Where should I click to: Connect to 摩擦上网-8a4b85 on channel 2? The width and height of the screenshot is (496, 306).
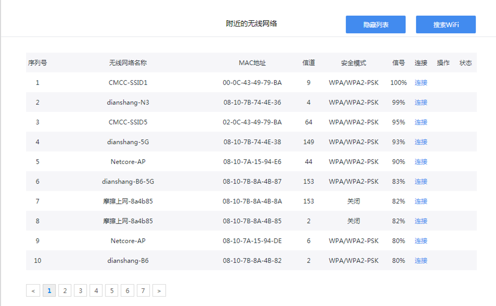(420, 221)
